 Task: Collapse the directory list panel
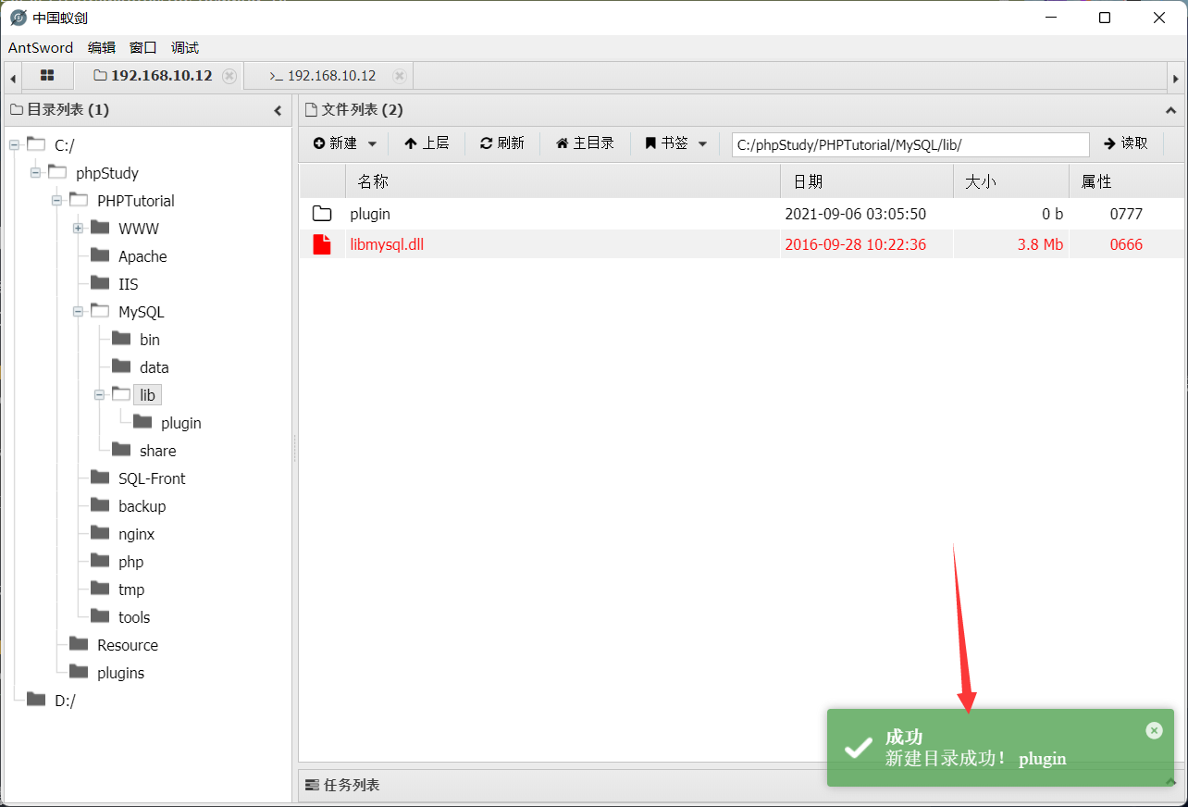point(278,110)
